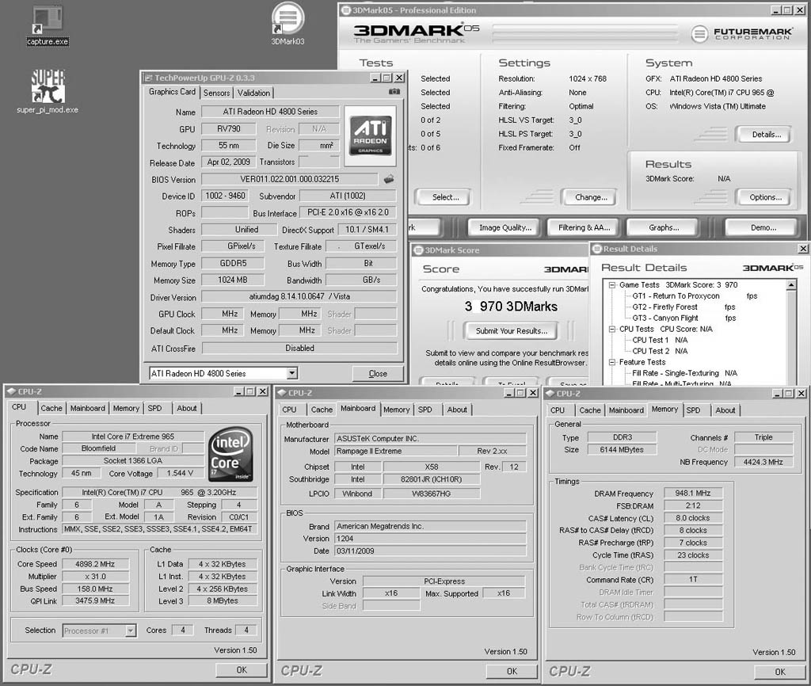Open the Processor #1 selection dropdown
811x686 pixels.
pyautogui.click(x=131, y=631)
